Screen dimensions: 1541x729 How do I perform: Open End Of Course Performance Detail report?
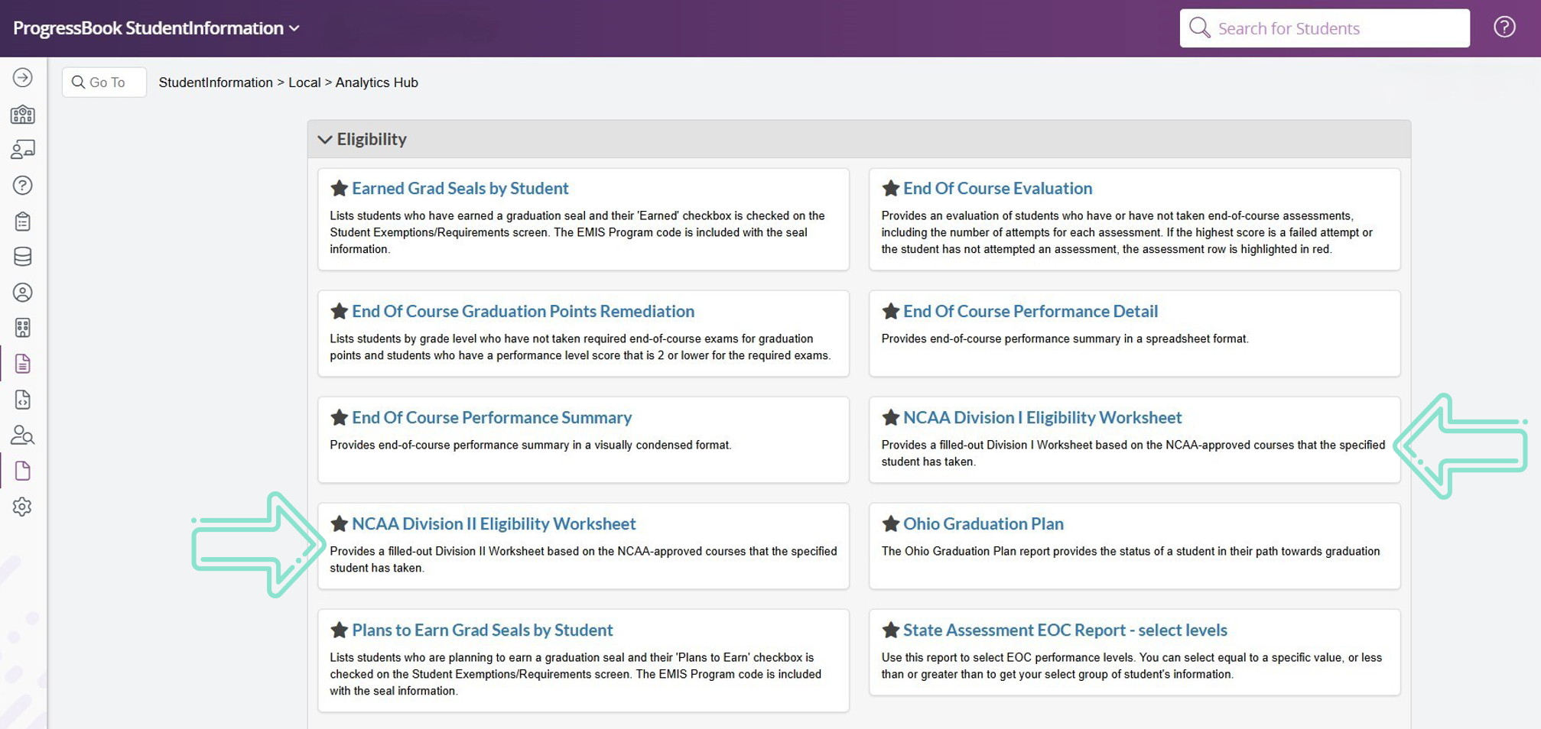(1030, 311)
